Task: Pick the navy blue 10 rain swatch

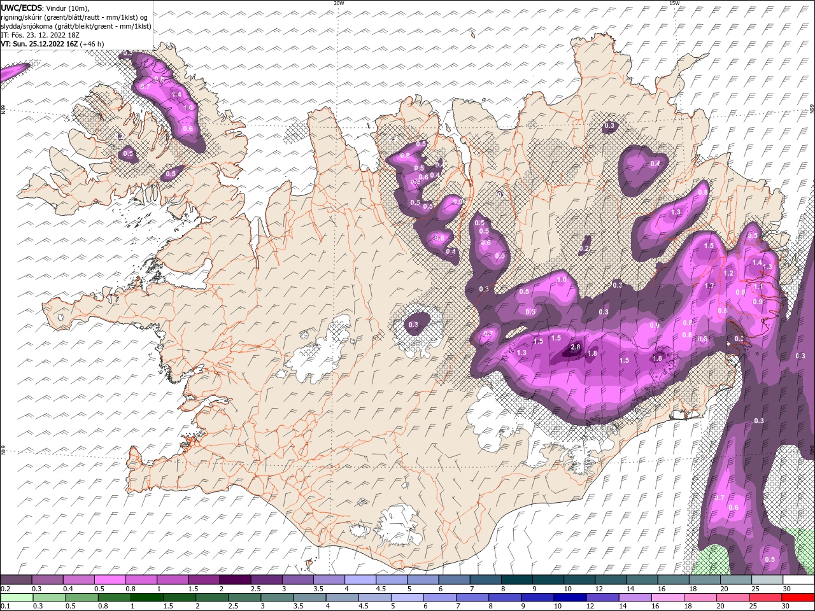Action: (x=569, y=598)
